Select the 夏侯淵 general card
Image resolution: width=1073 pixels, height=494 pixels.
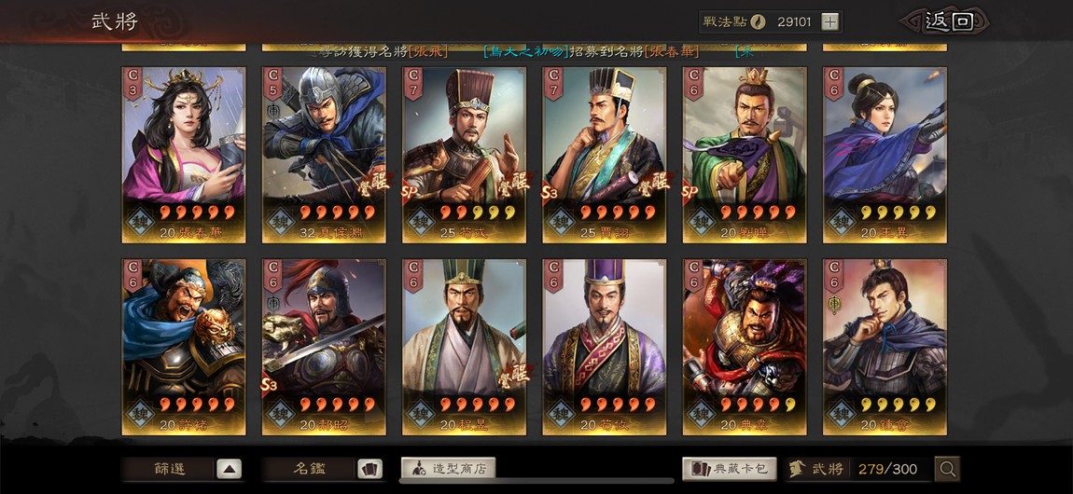click(324, 155)
